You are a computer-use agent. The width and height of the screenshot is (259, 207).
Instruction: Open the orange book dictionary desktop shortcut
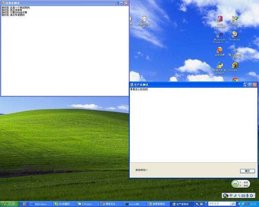tap(220, 51)
